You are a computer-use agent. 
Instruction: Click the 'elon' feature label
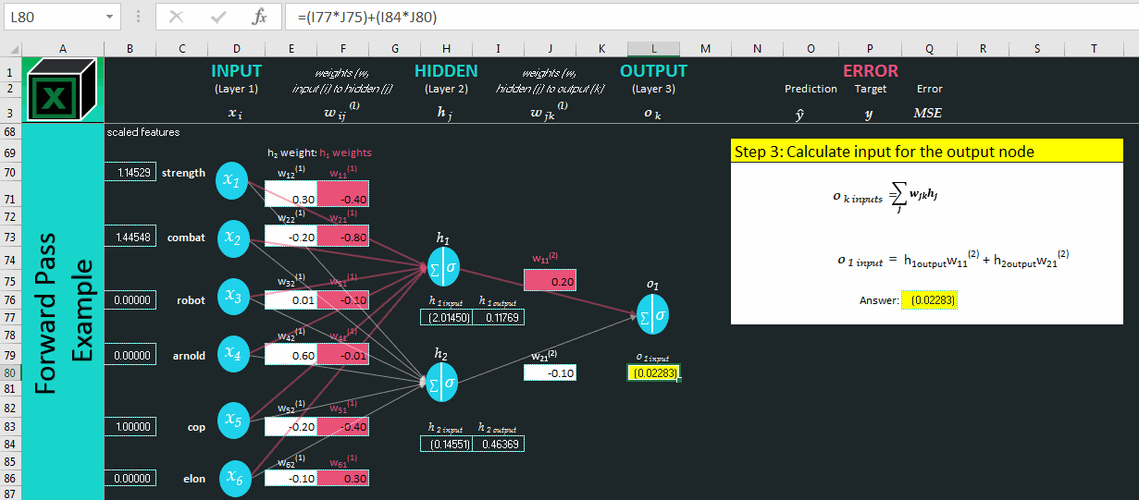(x=193, y=480)
